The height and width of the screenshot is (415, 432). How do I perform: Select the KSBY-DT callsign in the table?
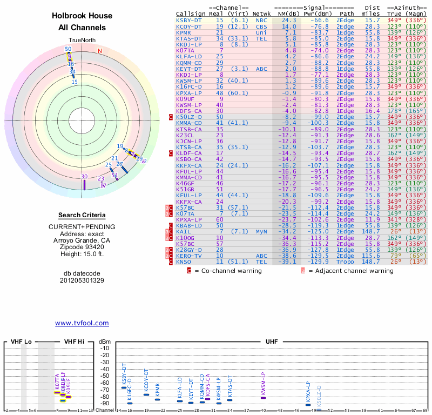tap(189, 20)
